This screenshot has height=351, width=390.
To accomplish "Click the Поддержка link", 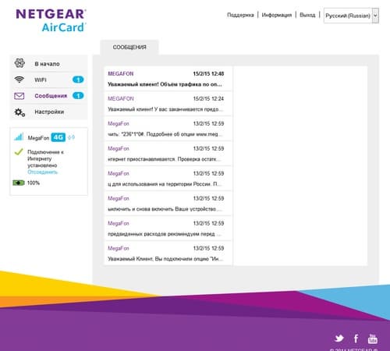I will click(x=240, y=15).
